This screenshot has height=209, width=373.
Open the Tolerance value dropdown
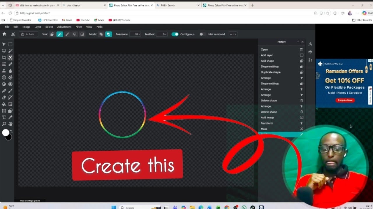point(136,34)
